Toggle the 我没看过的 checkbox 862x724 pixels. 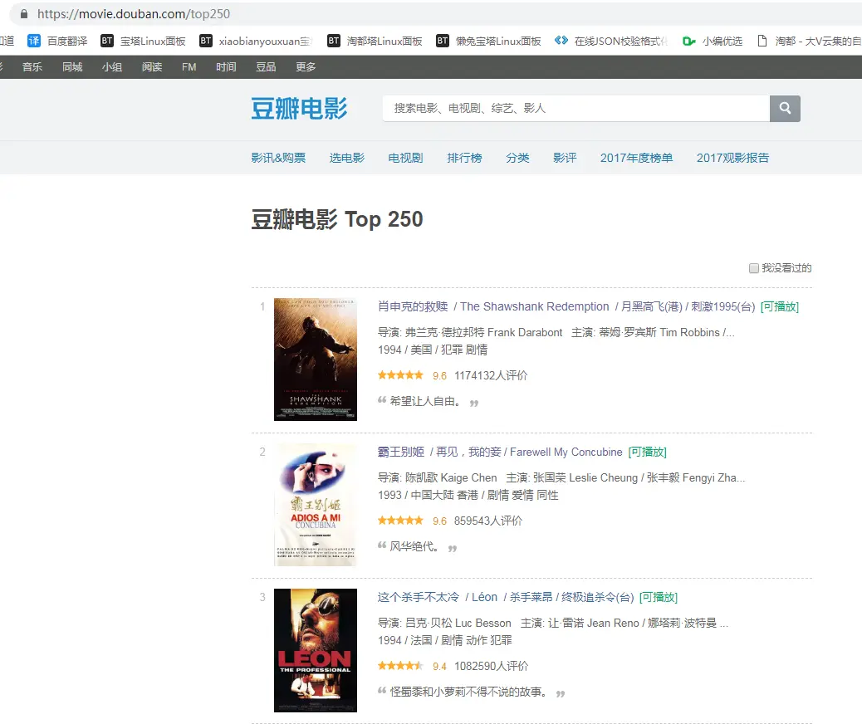point(754,267)
